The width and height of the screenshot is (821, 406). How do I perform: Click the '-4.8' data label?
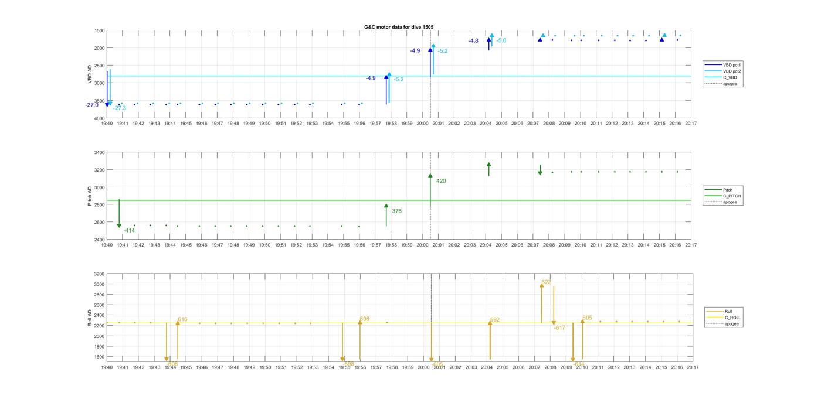pos(473,41)
